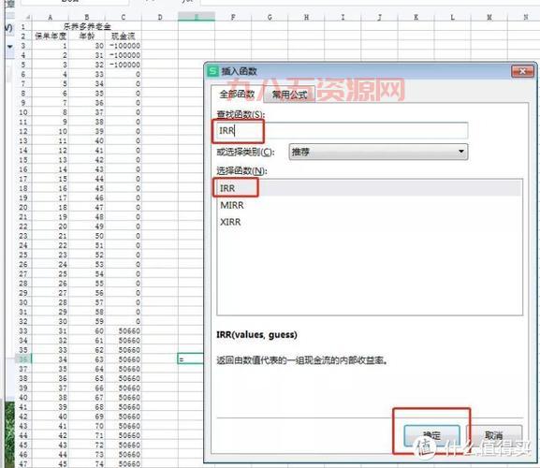Screen dimensions: 540x468
Task: Select column D header
Action: click(x=160, y=17)
